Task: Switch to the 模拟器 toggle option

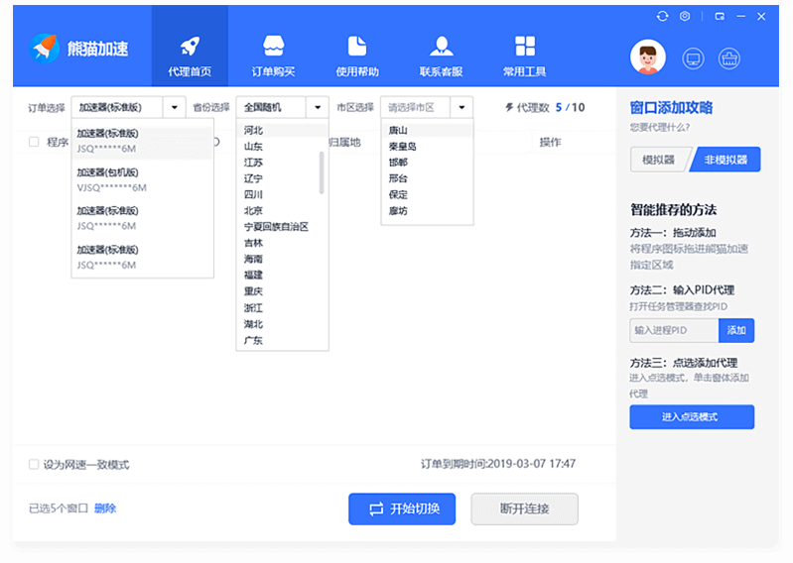Action: [x=658, y=160]
